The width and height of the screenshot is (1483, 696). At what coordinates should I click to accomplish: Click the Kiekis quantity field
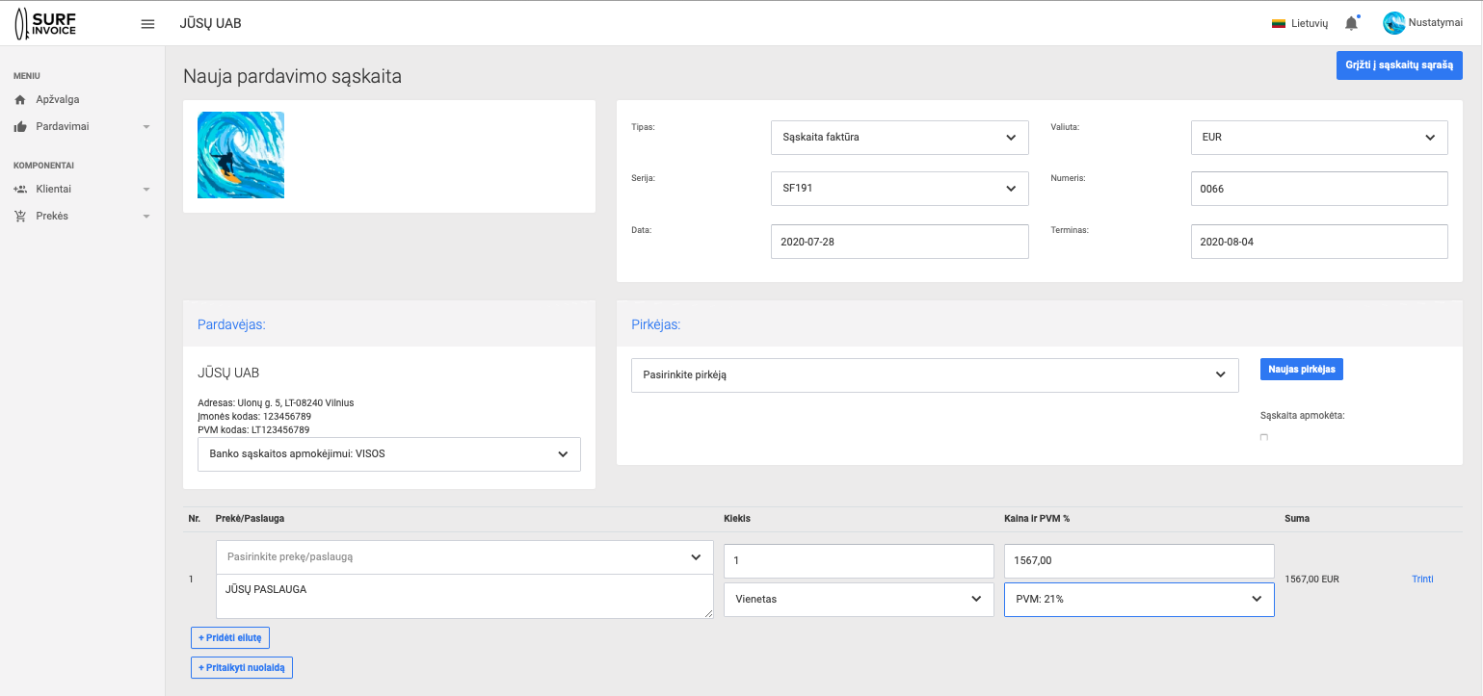click(x=859, y=561)
